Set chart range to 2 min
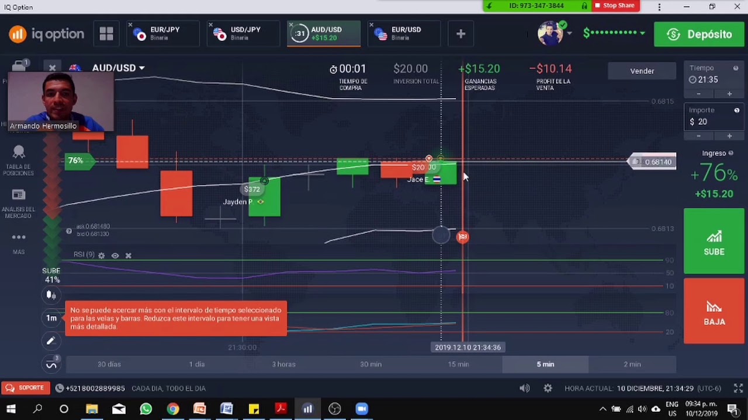748x420 pixels. [632, 364]
